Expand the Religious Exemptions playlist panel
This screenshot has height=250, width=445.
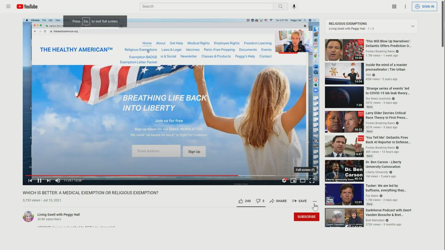pyautogui.click(x=413, y=26)
